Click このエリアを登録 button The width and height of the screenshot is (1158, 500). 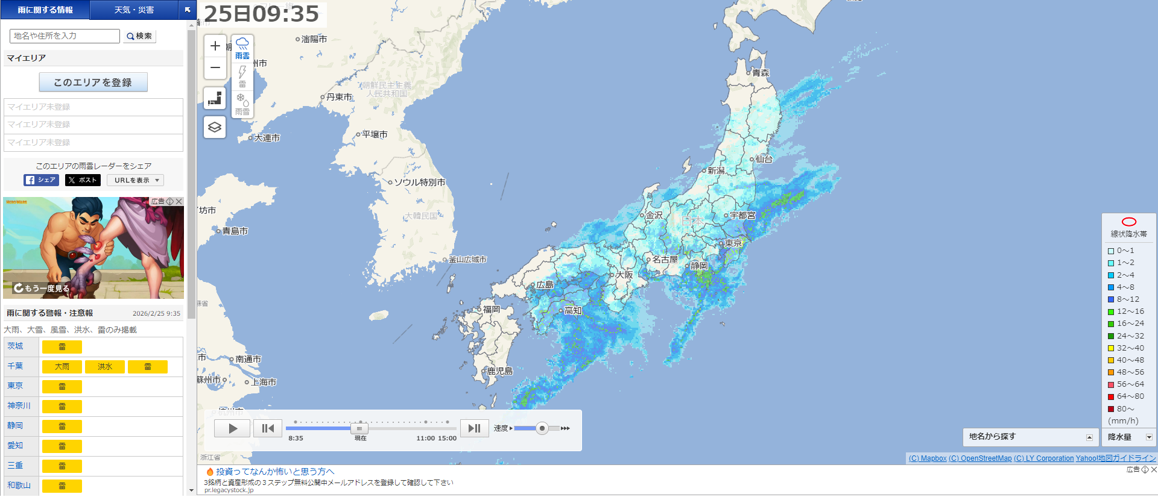pyautogui.click(x=93, y=83)
